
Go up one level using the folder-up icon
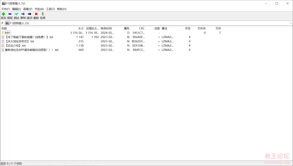[x=2, y=23]
